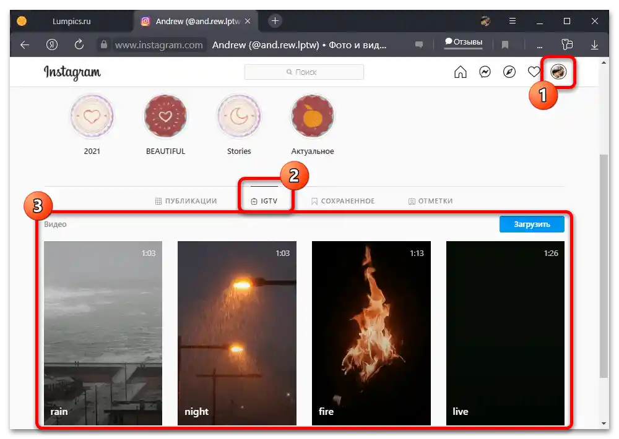Image resolution: width=619 pixels, height=439 pixels.
Task: Click the scrollbar down arrow
Action: pyautogui.click(x=604, y=423)
